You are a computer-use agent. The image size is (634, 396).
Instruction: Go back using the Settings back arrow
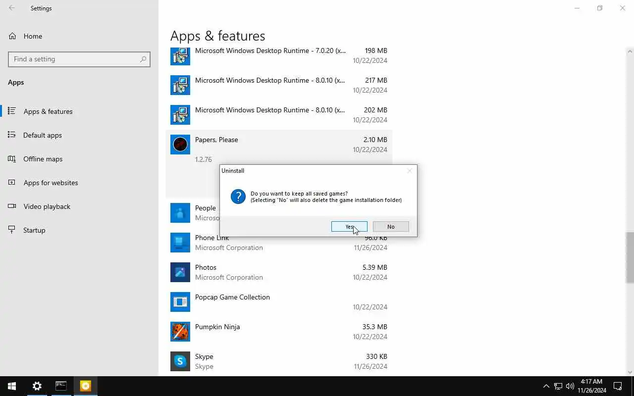click(12, 8)
